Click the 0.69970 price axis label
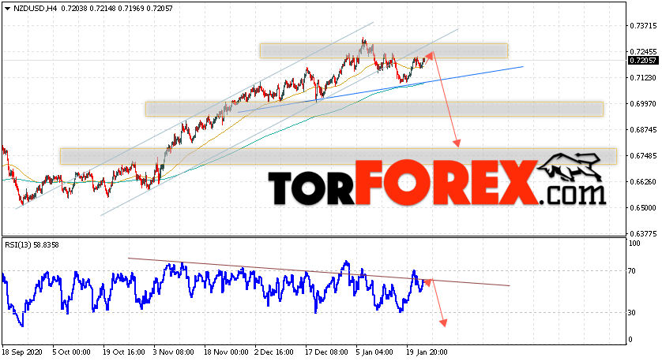 (x=643, y=104)
